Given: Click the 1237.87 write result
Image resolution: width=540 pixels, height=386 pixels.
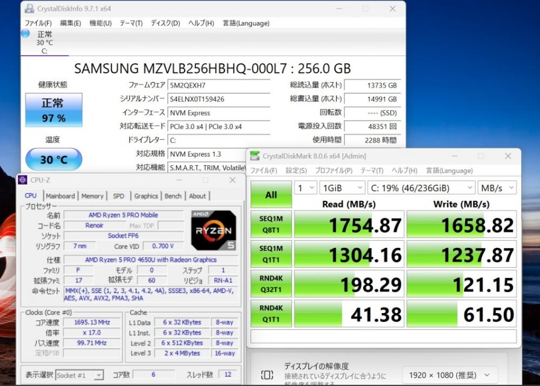Looking at the screenshot, I should pyautogui.click(x=462, y=254).
